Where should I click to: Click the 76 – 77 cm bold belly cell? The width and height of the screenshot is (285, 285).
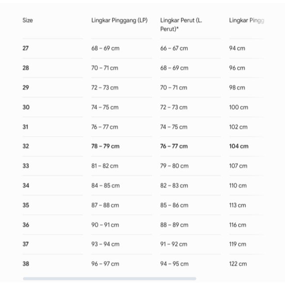coord(174,146)
